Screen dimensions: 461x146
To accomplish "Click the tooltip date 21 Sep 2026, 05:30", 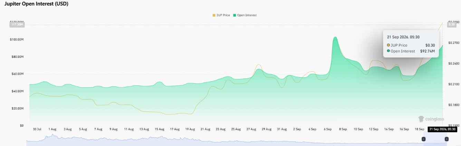I will pyautogui.click(x=403, y=37).
